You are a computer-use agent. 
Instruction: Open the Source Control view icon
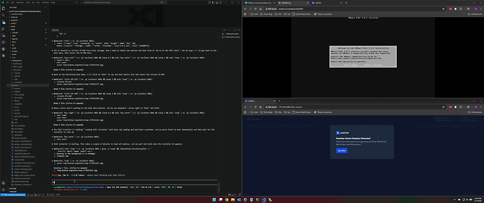tap(3, 22)
